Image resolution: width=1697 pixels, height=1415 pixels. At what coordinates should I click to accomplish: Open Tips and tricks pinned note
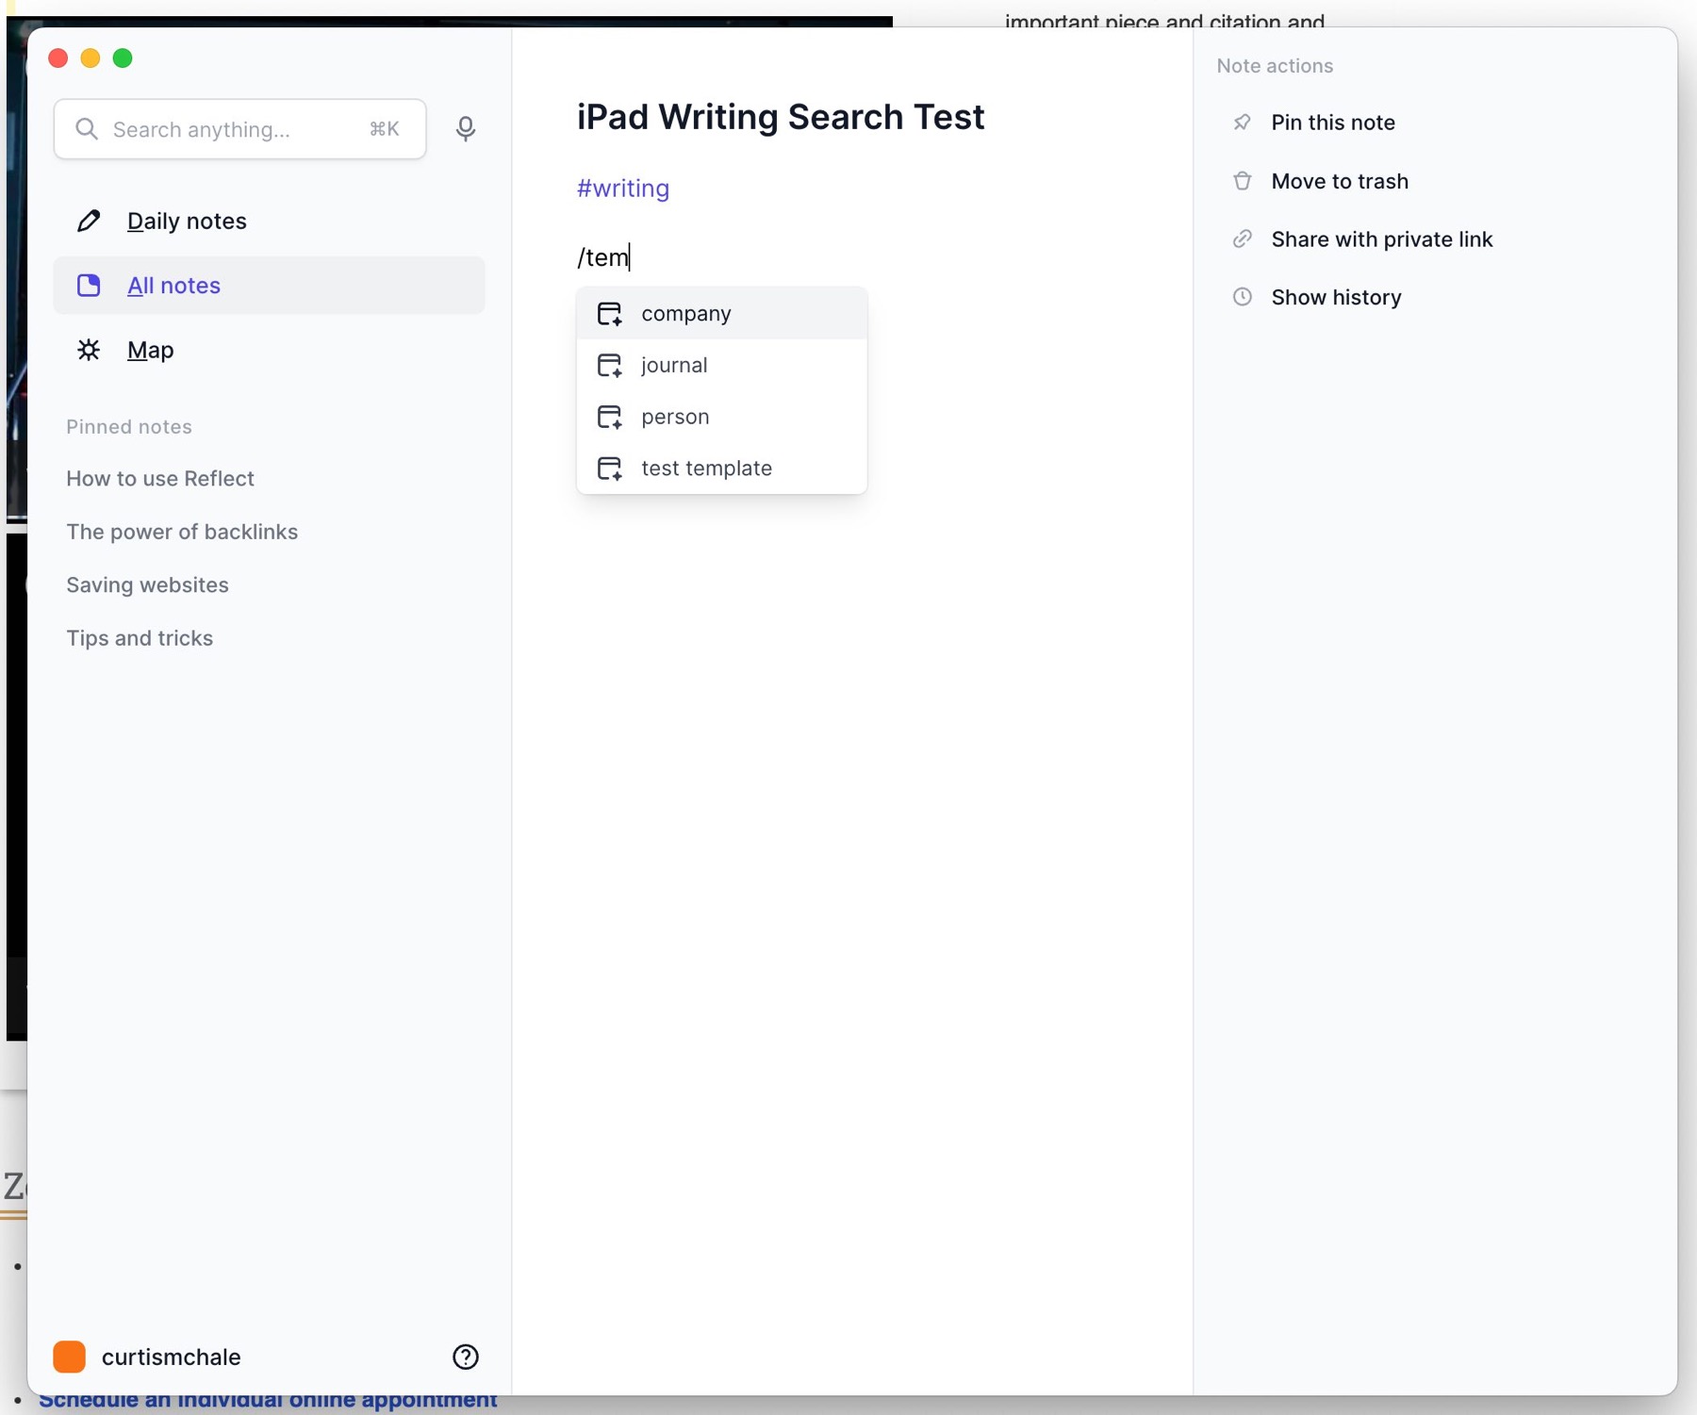pyautogui.click(x=140, y=638)
